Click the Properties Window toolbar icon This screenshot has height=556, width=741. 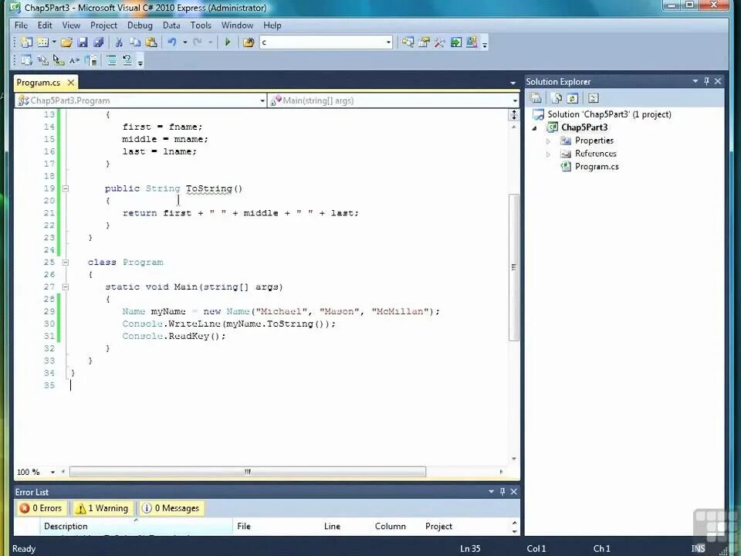click(x=424, y=42)
